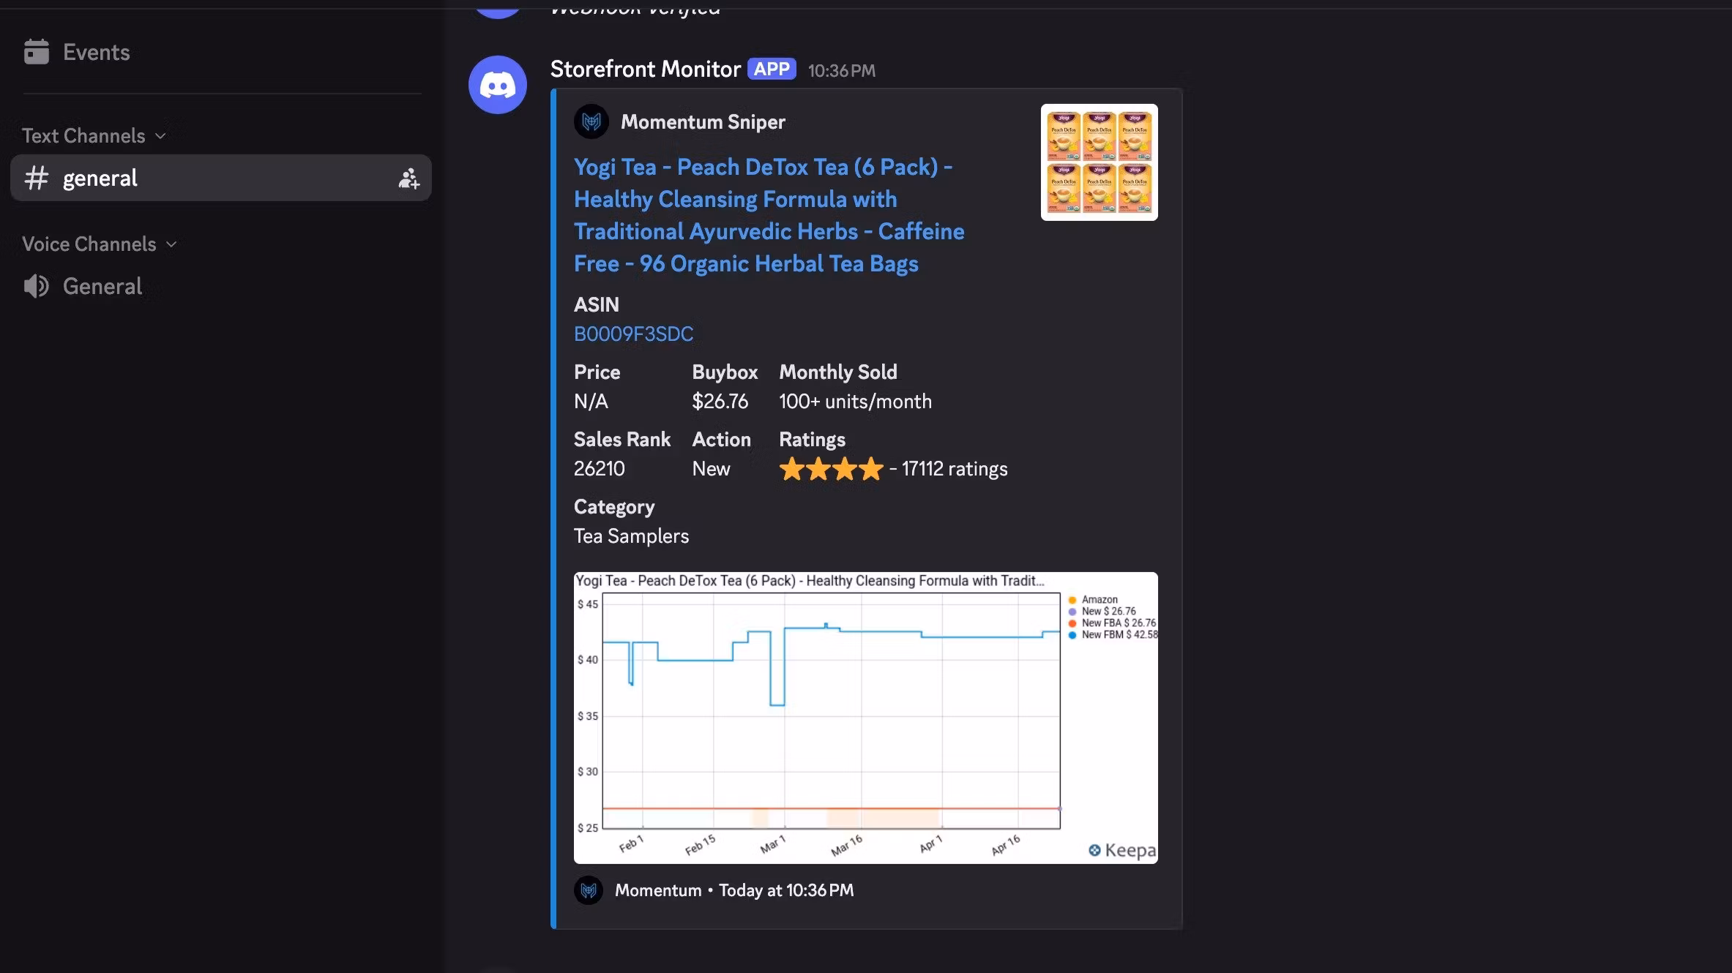
Task: Click the star rating display
Action: point(831,469)
